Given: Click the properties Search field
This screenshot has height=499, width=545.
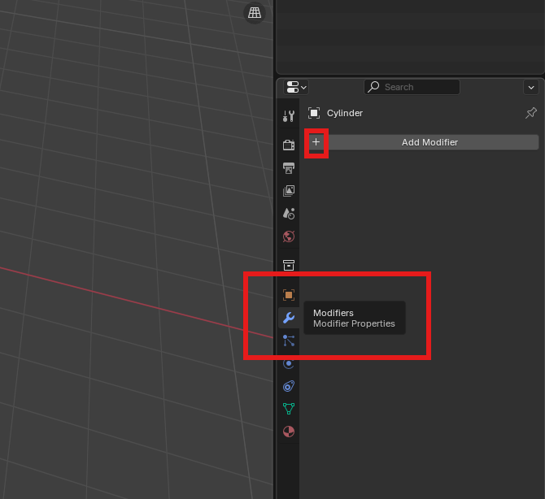Looking at the screenshot, I should point(412,87).
